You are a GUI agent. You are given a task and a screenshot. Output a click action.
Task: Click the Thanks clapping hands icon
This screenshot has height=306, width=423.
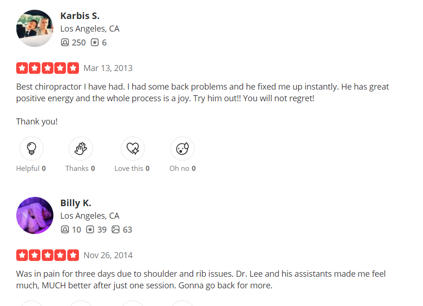pos(81,149)
